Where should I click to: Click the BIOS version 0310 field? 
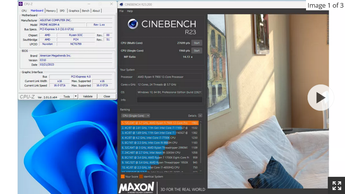point(76,60)
